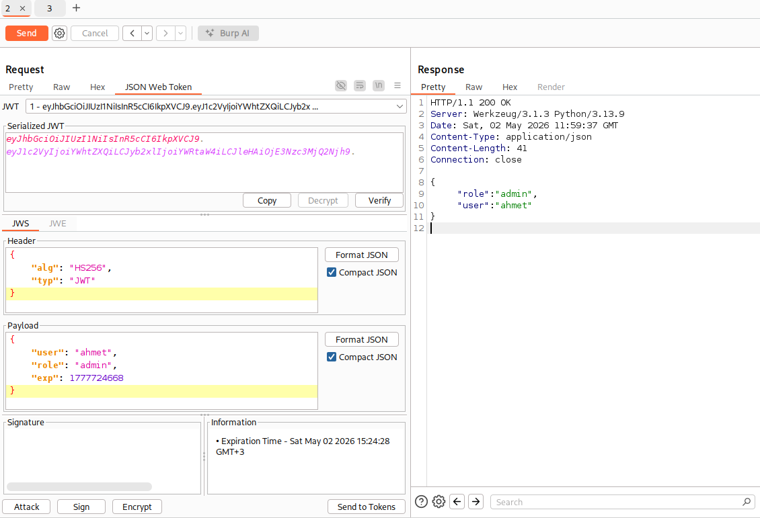Screen dimensions: 760x518
Task: Send the request with the orange Send button
Action: click(27, 34)
